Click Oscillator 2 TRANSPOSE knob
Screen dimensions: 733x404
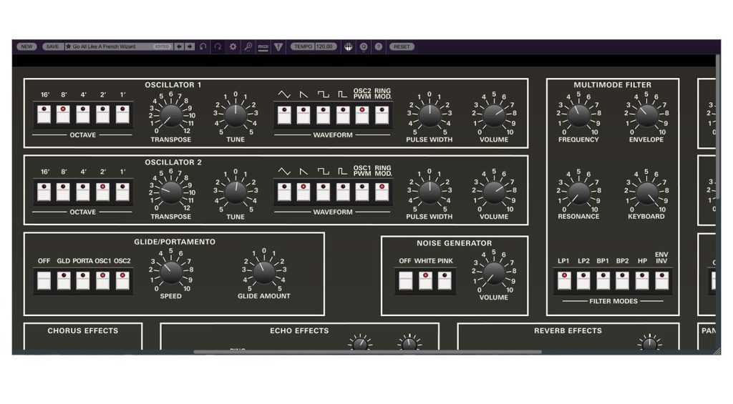(171, 192)
